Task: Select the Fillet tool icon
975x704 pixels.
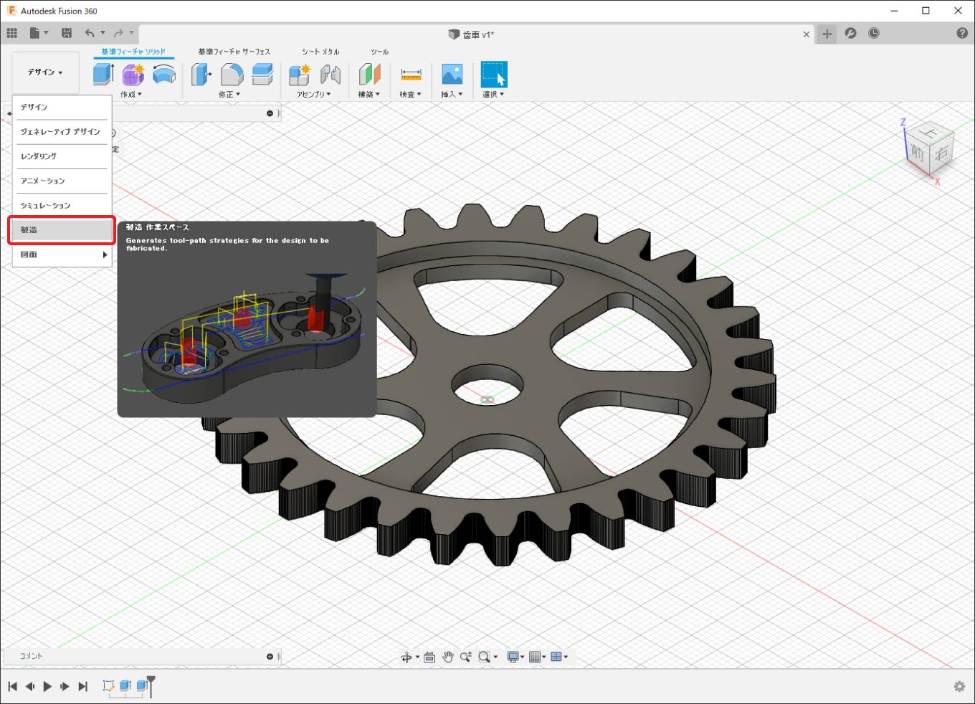Action: pos(232,74)
